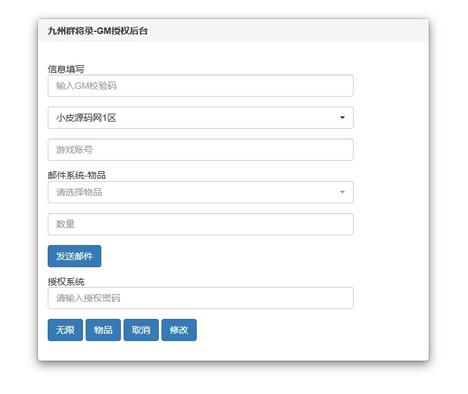Click the 邮件系统-物品 section label
Screen dimensions: 468x394
coord(76,175)
